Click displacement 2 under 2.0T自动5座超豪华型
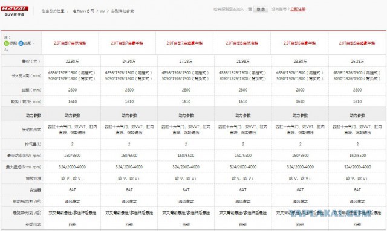 point(357,144)
